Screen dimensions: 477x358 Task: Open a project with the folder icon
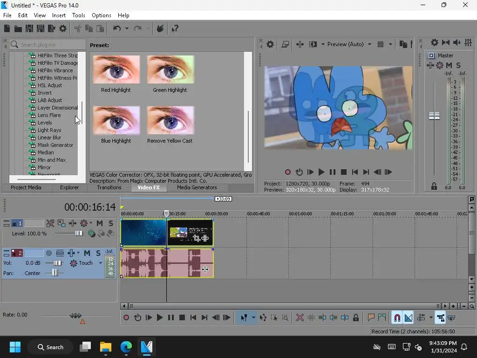coord(18,28)
